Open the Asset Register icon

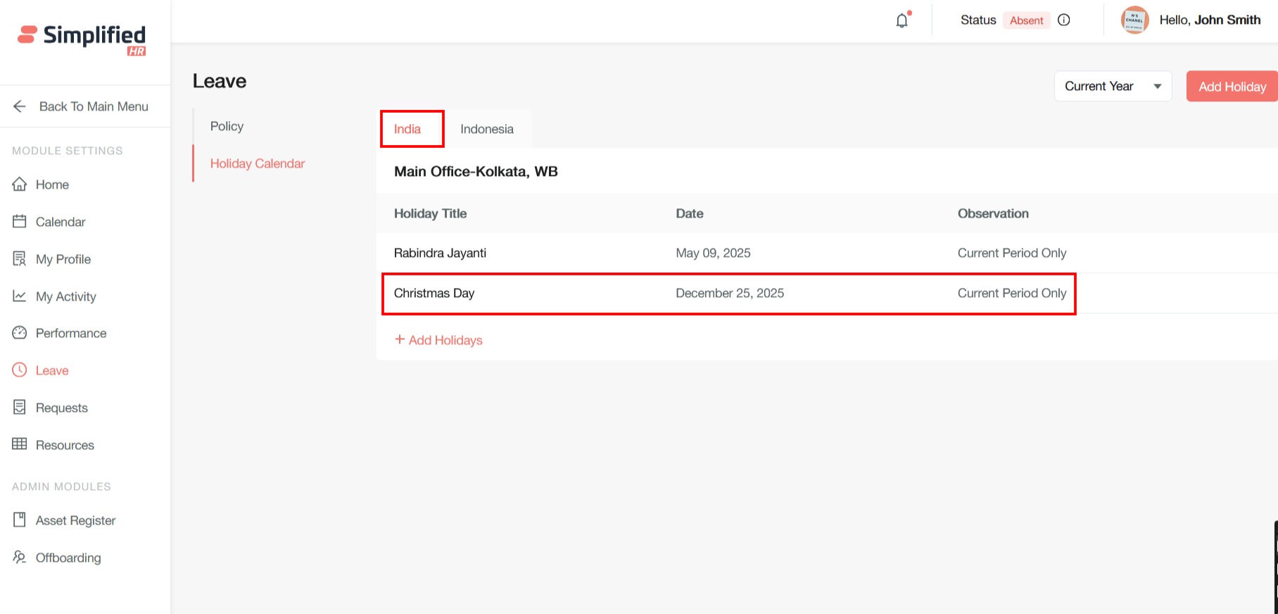[x=20, y=520]
